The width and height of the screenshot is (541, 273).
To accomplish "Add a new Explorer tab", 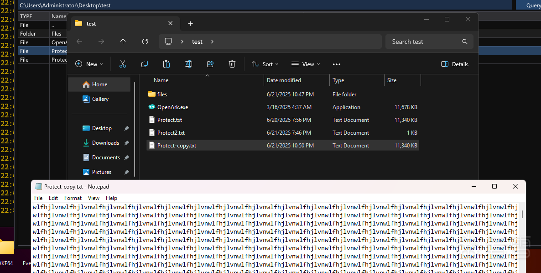I will 191,23.
